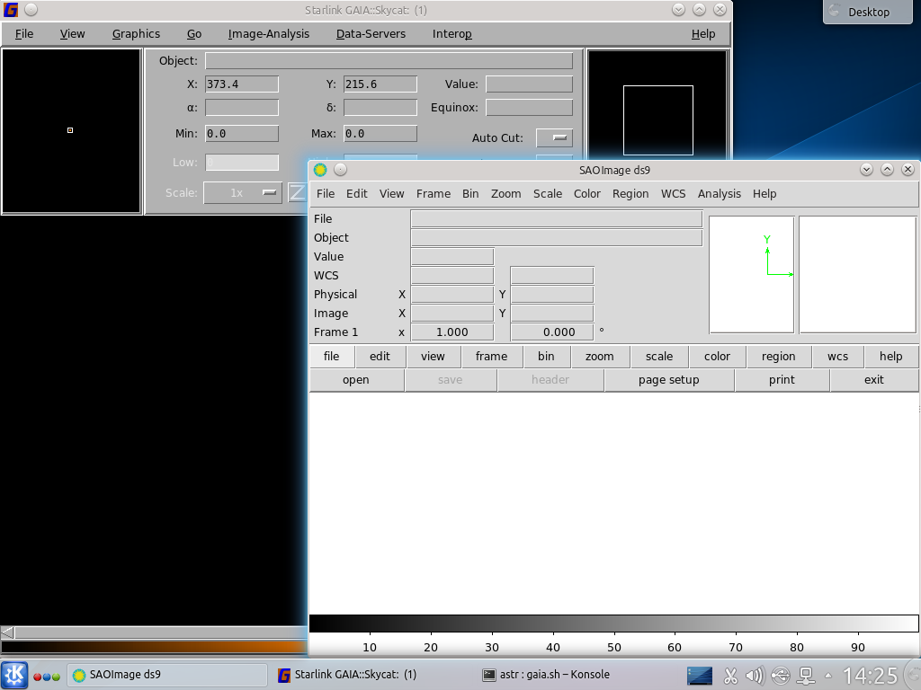Viewport: 921px width, 690px height.
Task: Open ds9 Color menu in menu bar
Action: pos(586,194)
